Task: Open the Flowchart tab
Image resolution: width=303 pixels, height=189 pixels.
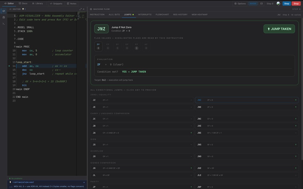Action: 162,14
